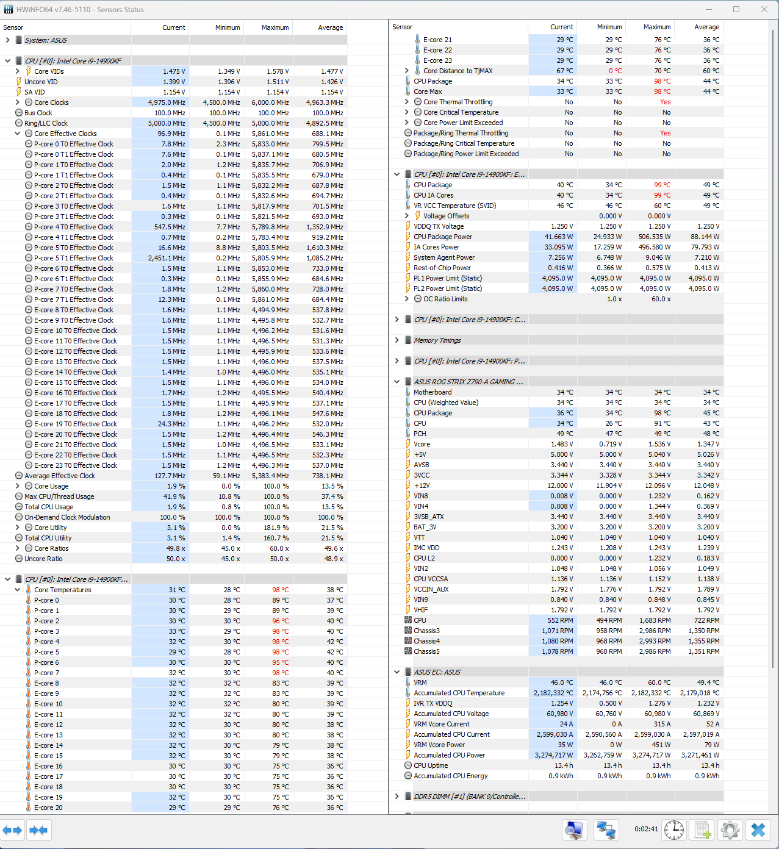The width and height of the screenshot is (779, 849).
Task: Click the fan icon beside Chassis3
Action: coord(407,631)
